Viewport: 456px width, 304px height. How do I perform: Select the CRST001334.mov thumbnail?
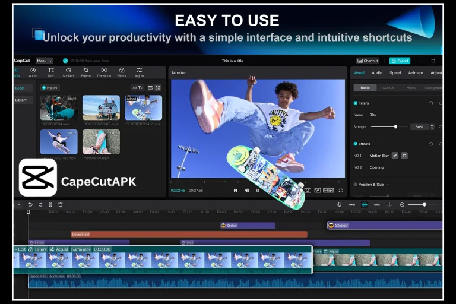[59, 107]
